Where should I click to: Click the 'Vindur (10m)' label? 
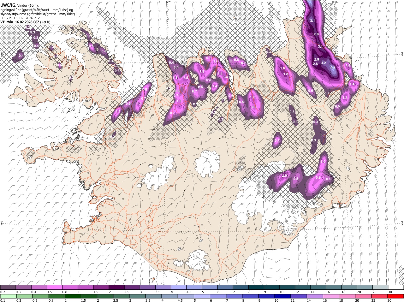click(x=28, y=5)
